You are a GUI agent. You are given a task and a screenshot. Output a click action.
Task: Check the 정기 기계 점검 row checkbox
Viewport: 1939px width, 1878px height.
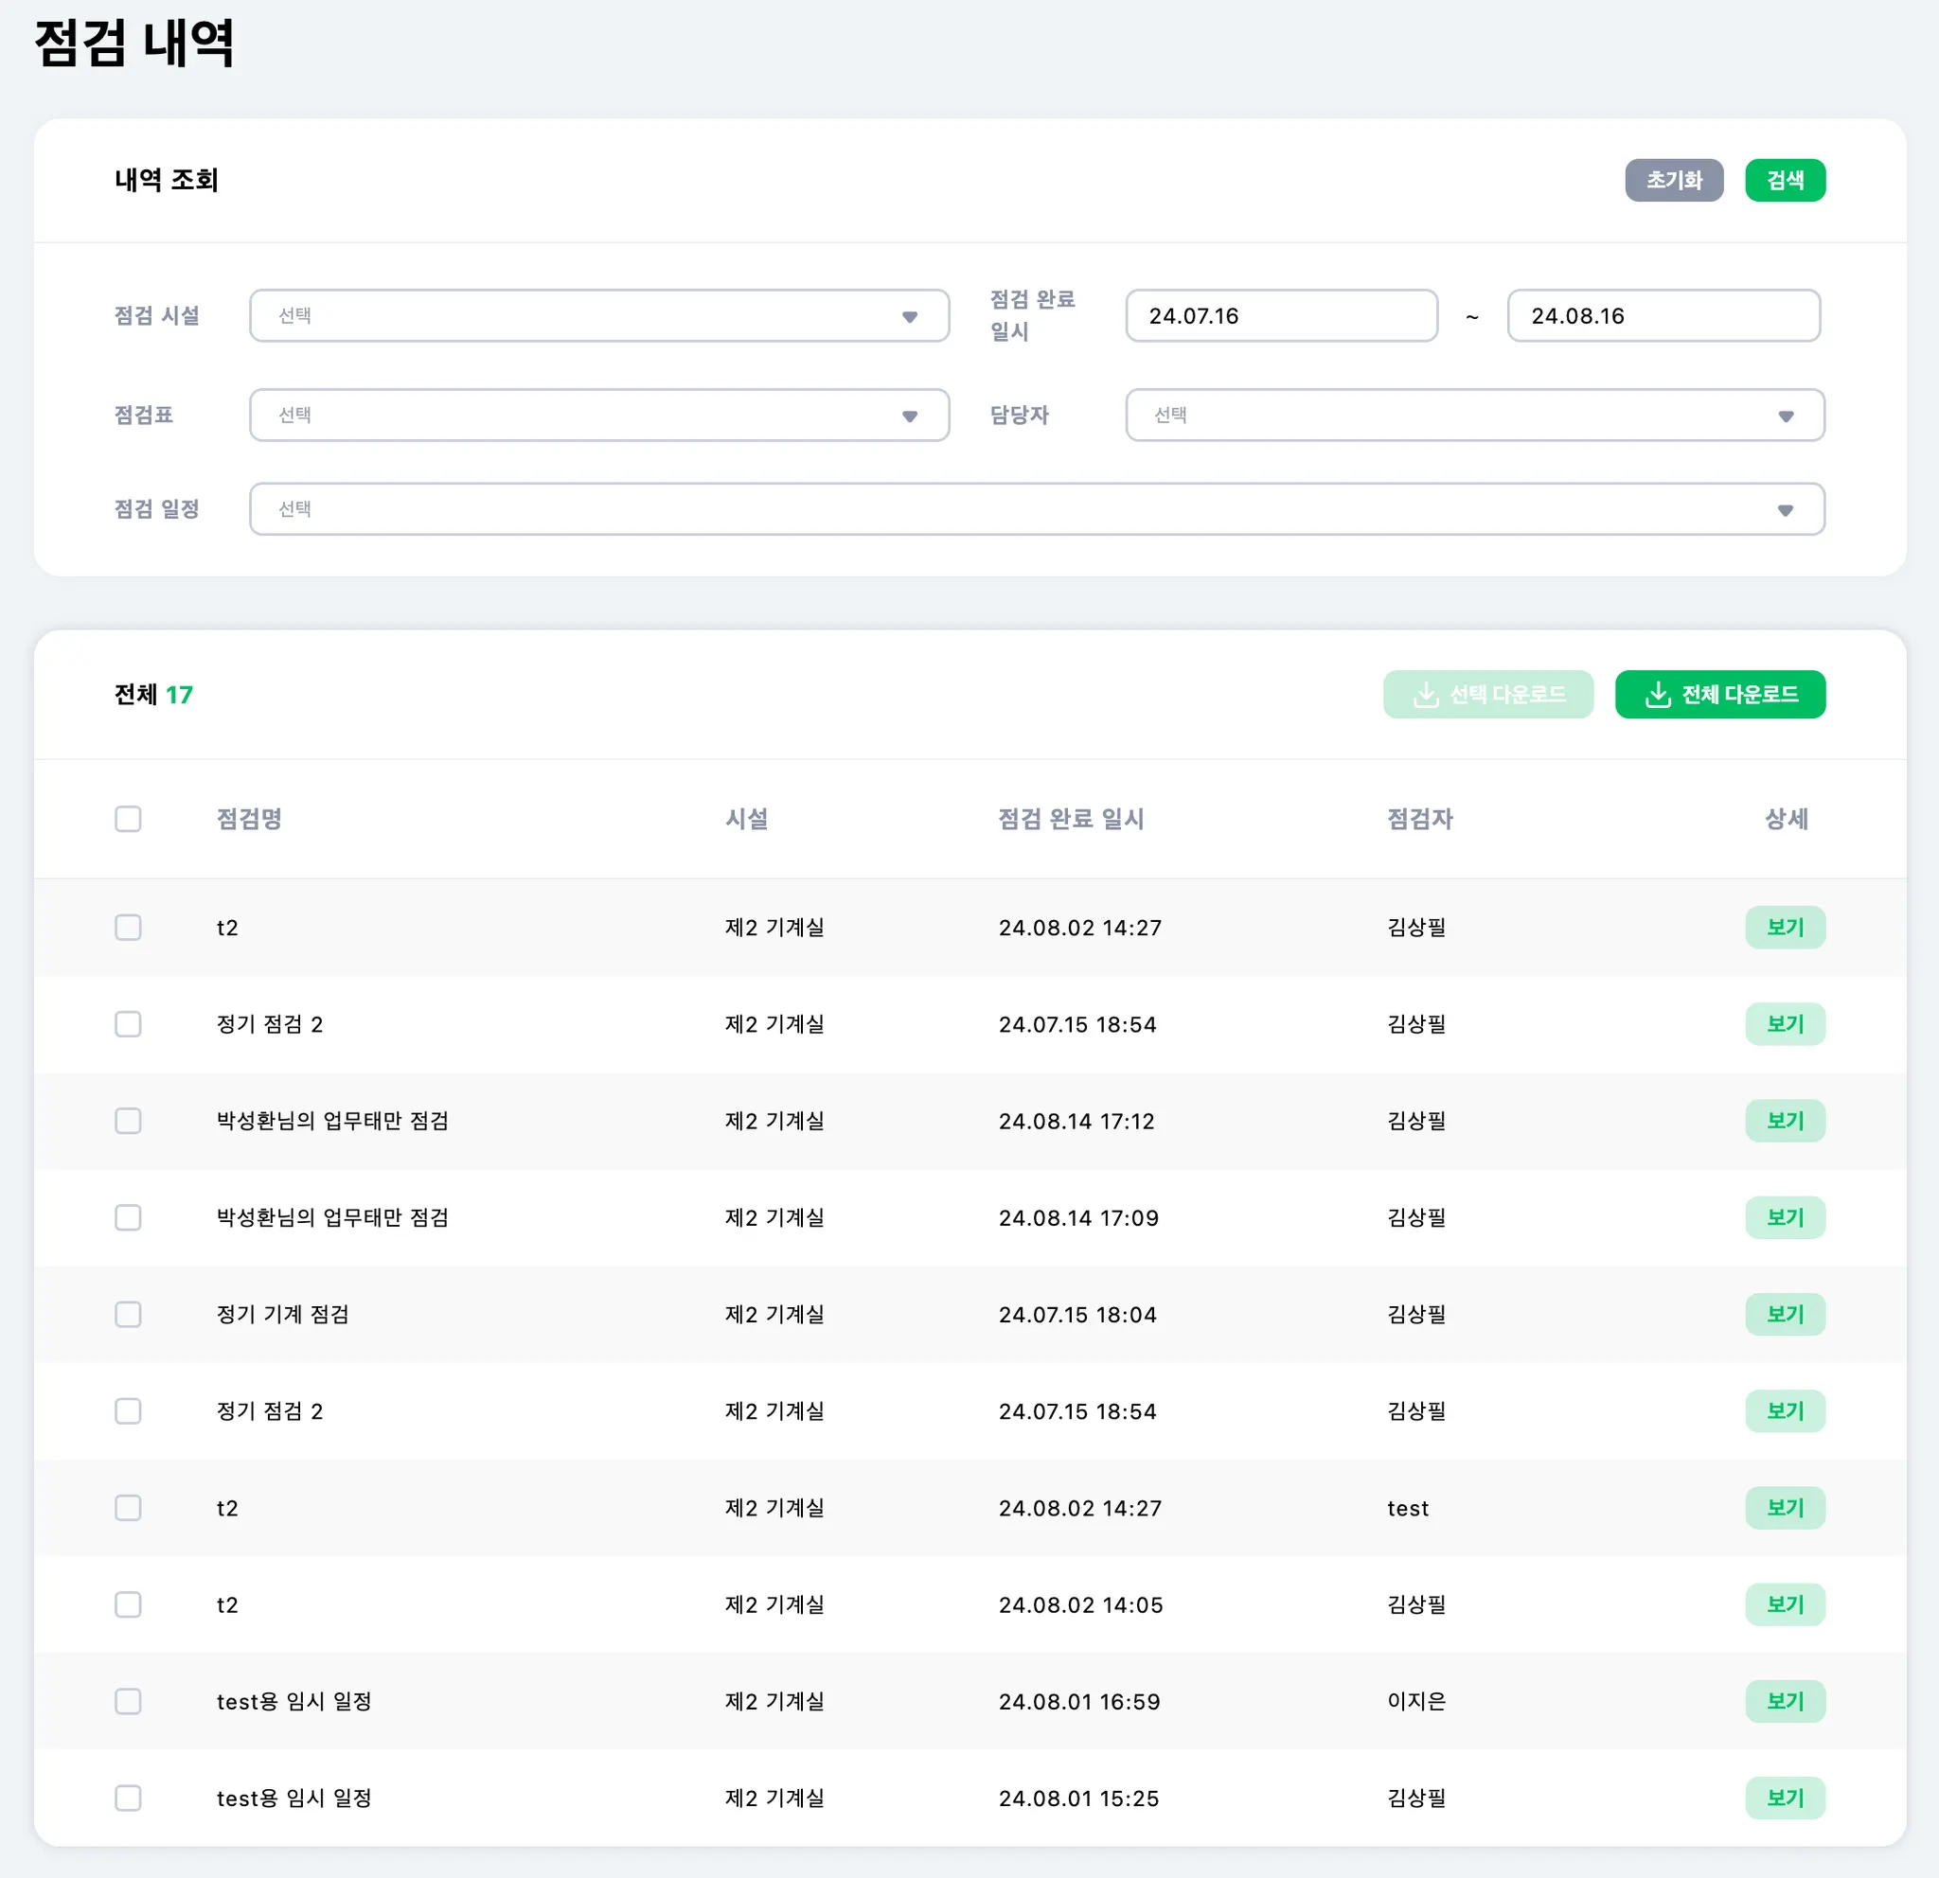point(128,1314)
